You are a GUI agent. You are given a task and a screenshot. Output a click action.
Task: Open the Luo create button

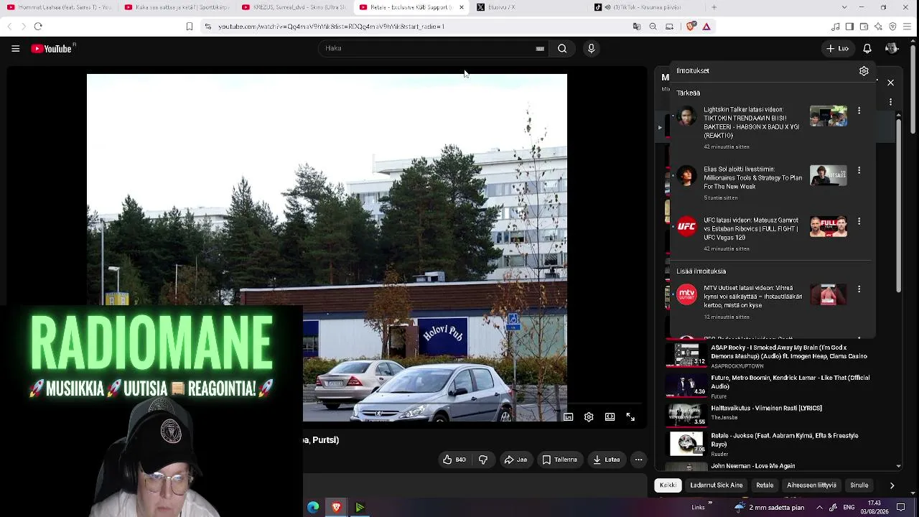tap(838, 49)
